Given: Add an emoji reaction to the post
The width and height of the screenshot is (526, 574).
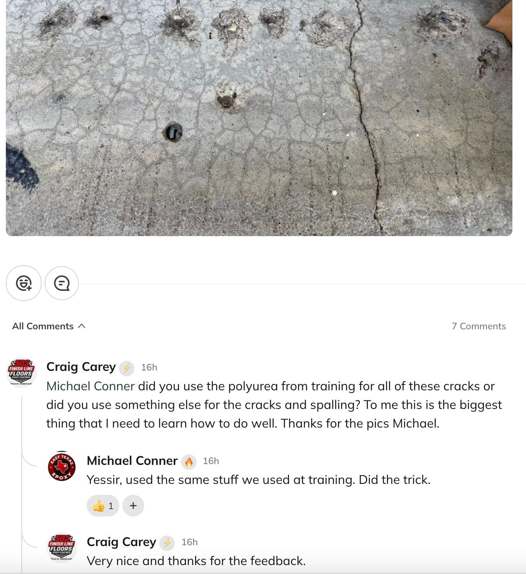Looking at the screenshot, I should (24, 283).
